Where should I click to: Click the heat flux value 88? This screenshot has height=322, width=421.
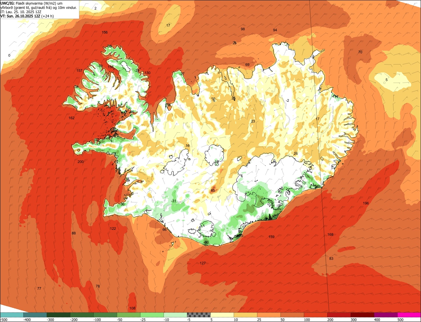click(x=74, y=233)
